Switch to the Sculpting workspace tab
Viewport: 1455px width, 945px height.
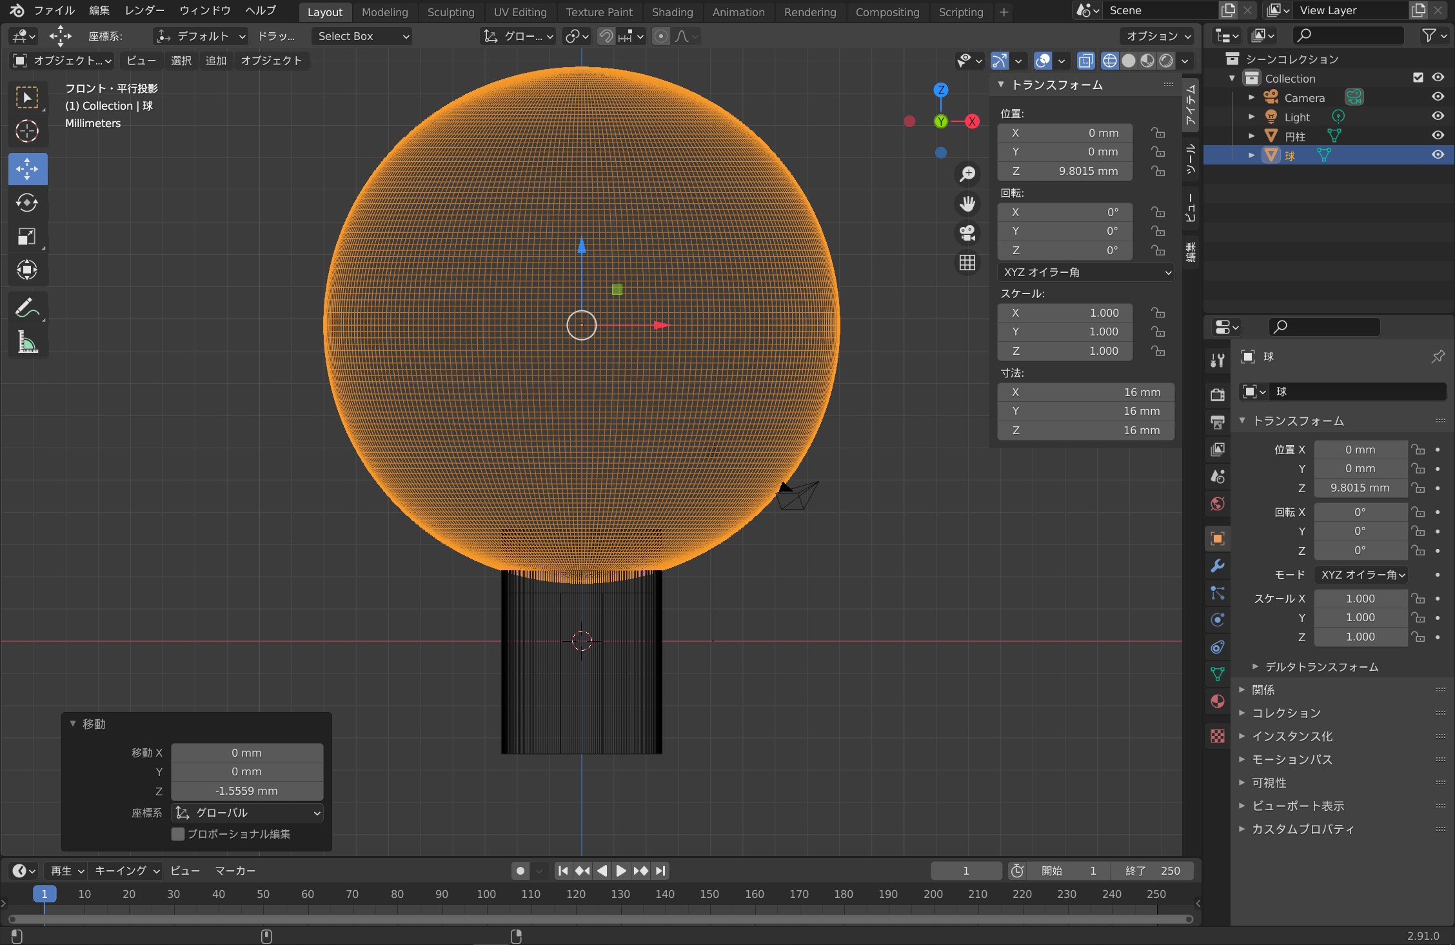point(450,12)
